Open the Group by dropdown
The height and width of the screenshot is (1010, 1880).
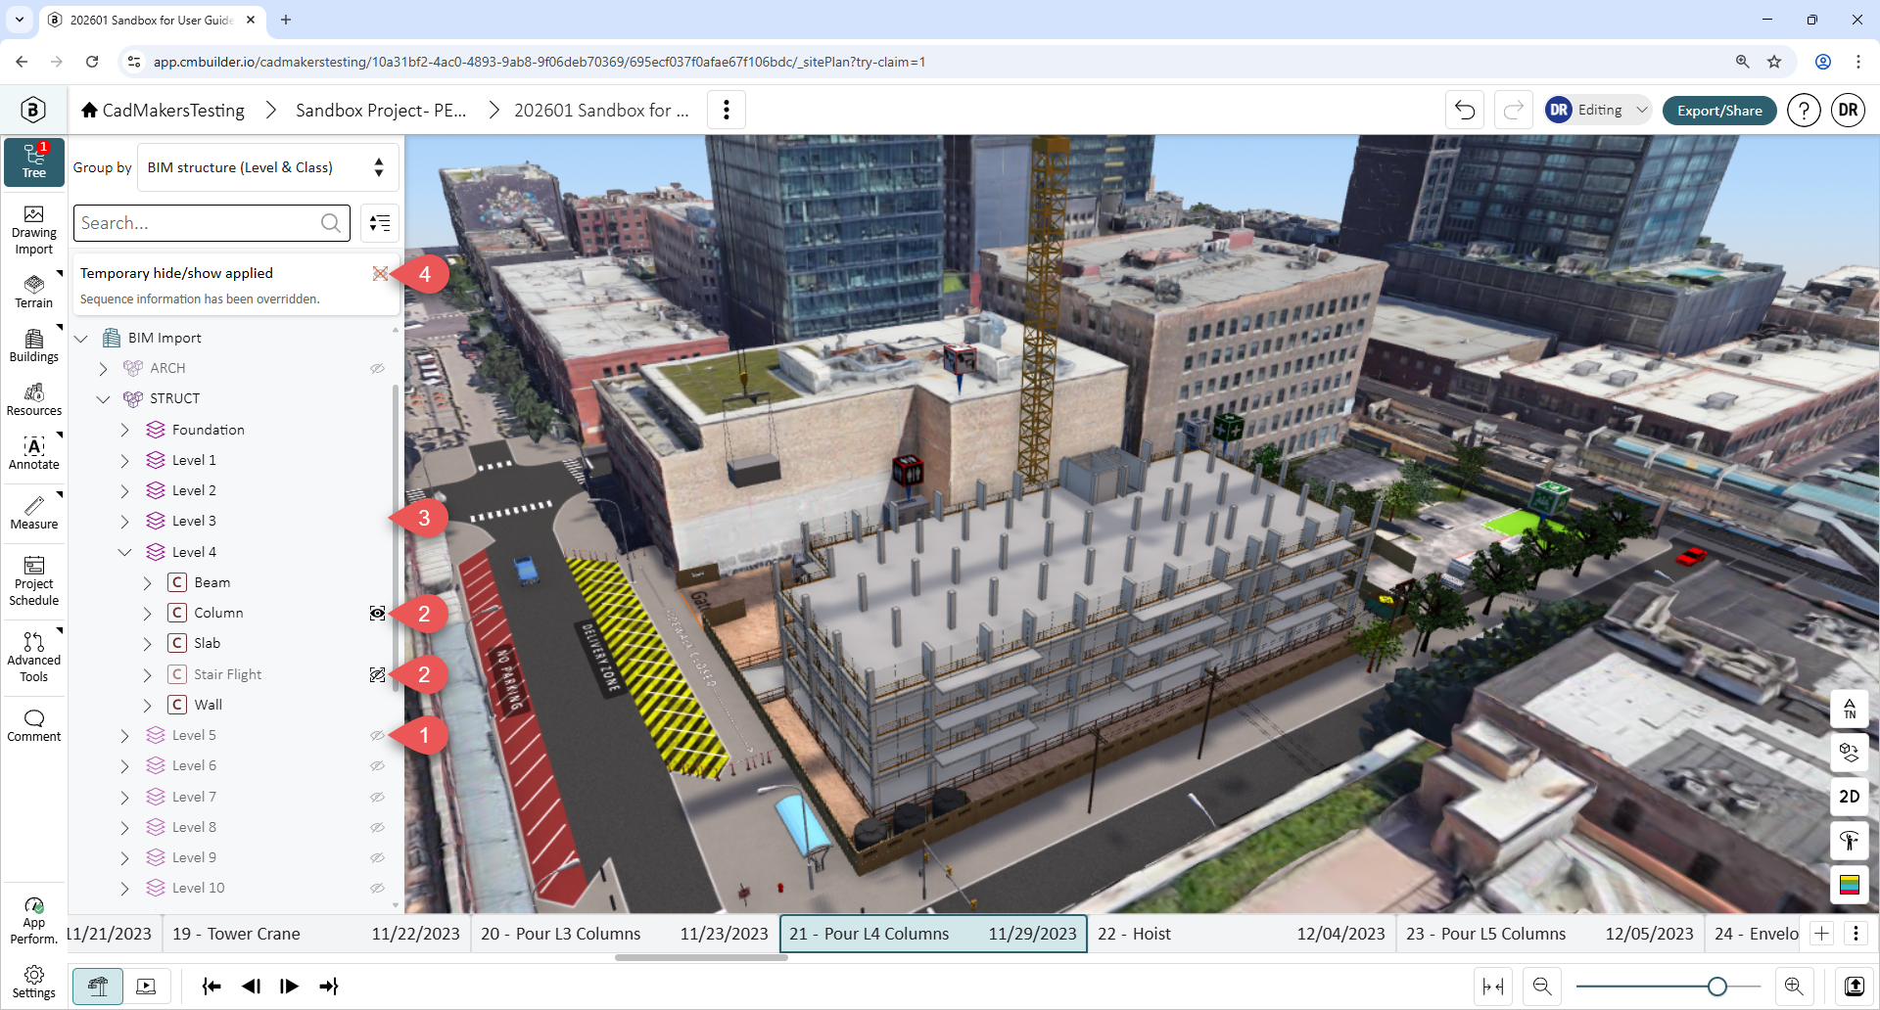tap(267, 167)
